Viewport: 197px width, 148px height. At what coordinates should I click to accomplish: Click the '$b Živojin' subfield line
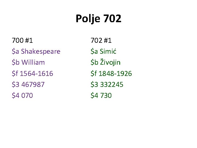click(106, 62)
